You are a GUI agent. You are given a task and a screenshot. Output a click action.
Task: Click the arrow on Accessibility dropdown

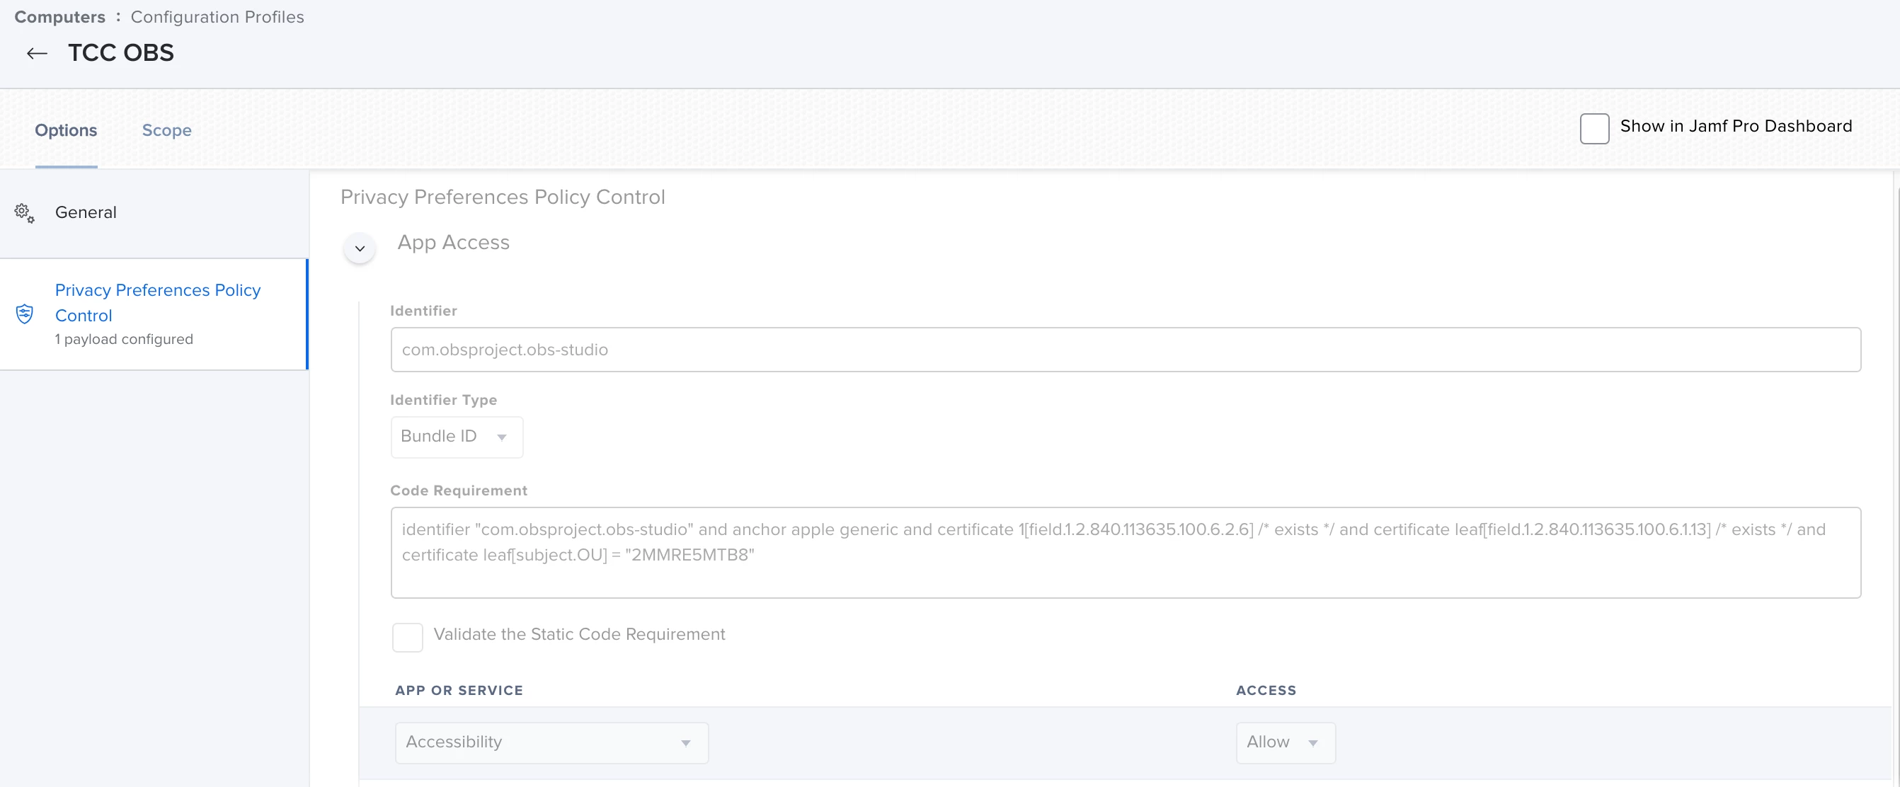685,742
